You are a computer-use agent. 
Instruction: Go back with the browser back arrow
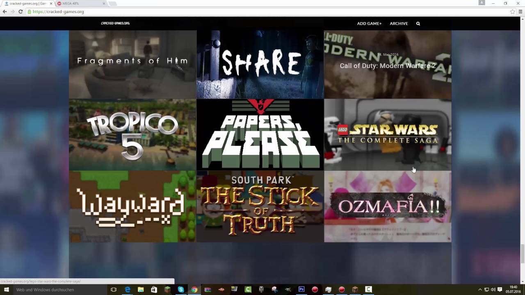[x=5, y=11]
